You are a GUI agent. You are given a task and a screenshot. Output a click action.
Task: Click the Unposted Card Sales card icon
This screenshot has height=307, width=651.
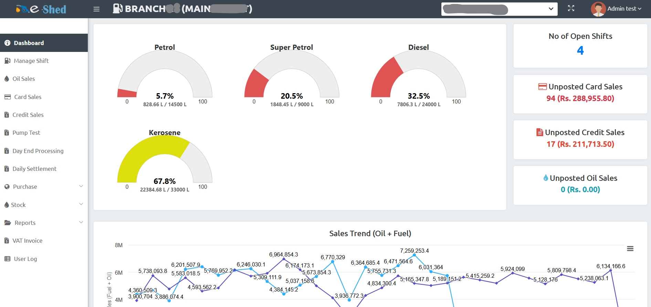tap(543, 87)
